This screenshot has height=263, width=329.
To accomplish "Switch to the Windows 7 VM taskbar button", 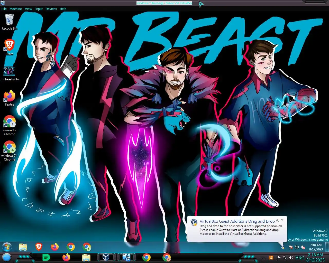I will pyautogui.click(x=126, y=257).
